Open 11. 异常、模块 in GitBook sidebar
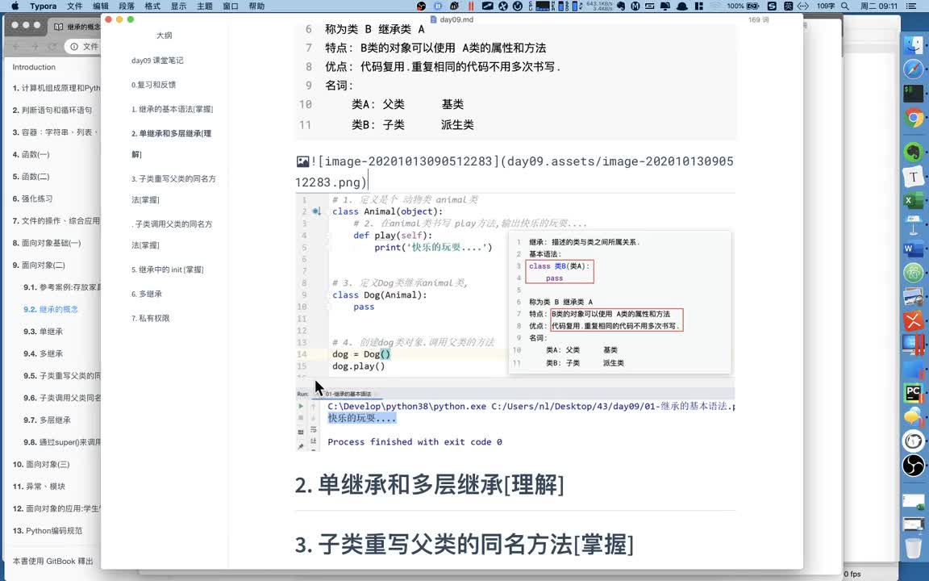The image size is (929, 581). click(x=39, y=487)
